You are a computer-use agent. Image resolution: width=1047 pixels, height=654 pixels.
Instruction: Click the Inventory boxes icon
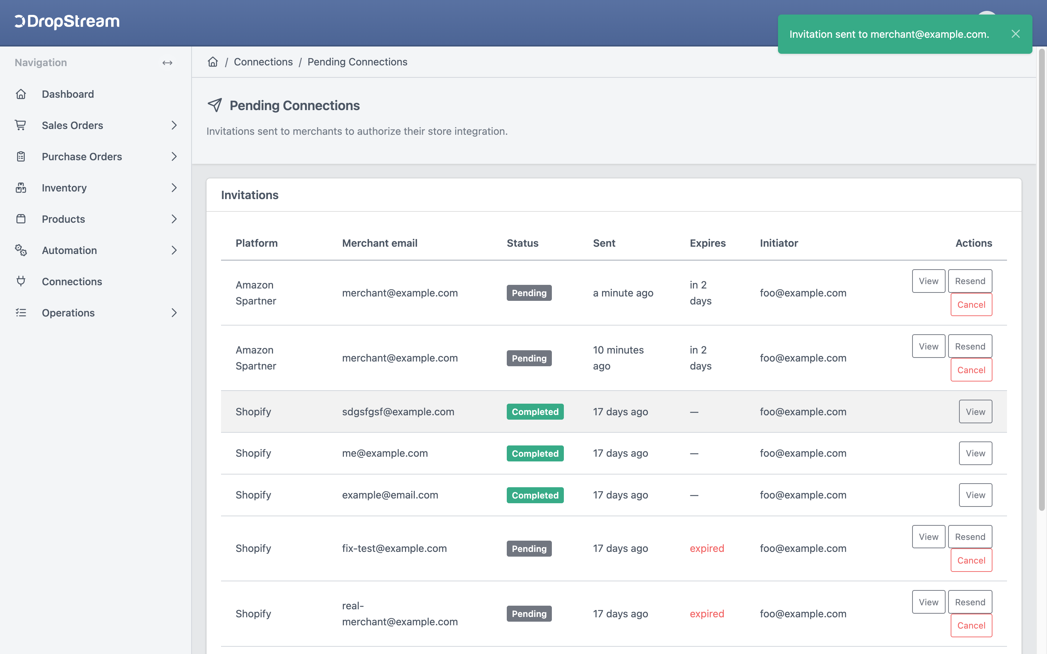[x=21, y=188]
